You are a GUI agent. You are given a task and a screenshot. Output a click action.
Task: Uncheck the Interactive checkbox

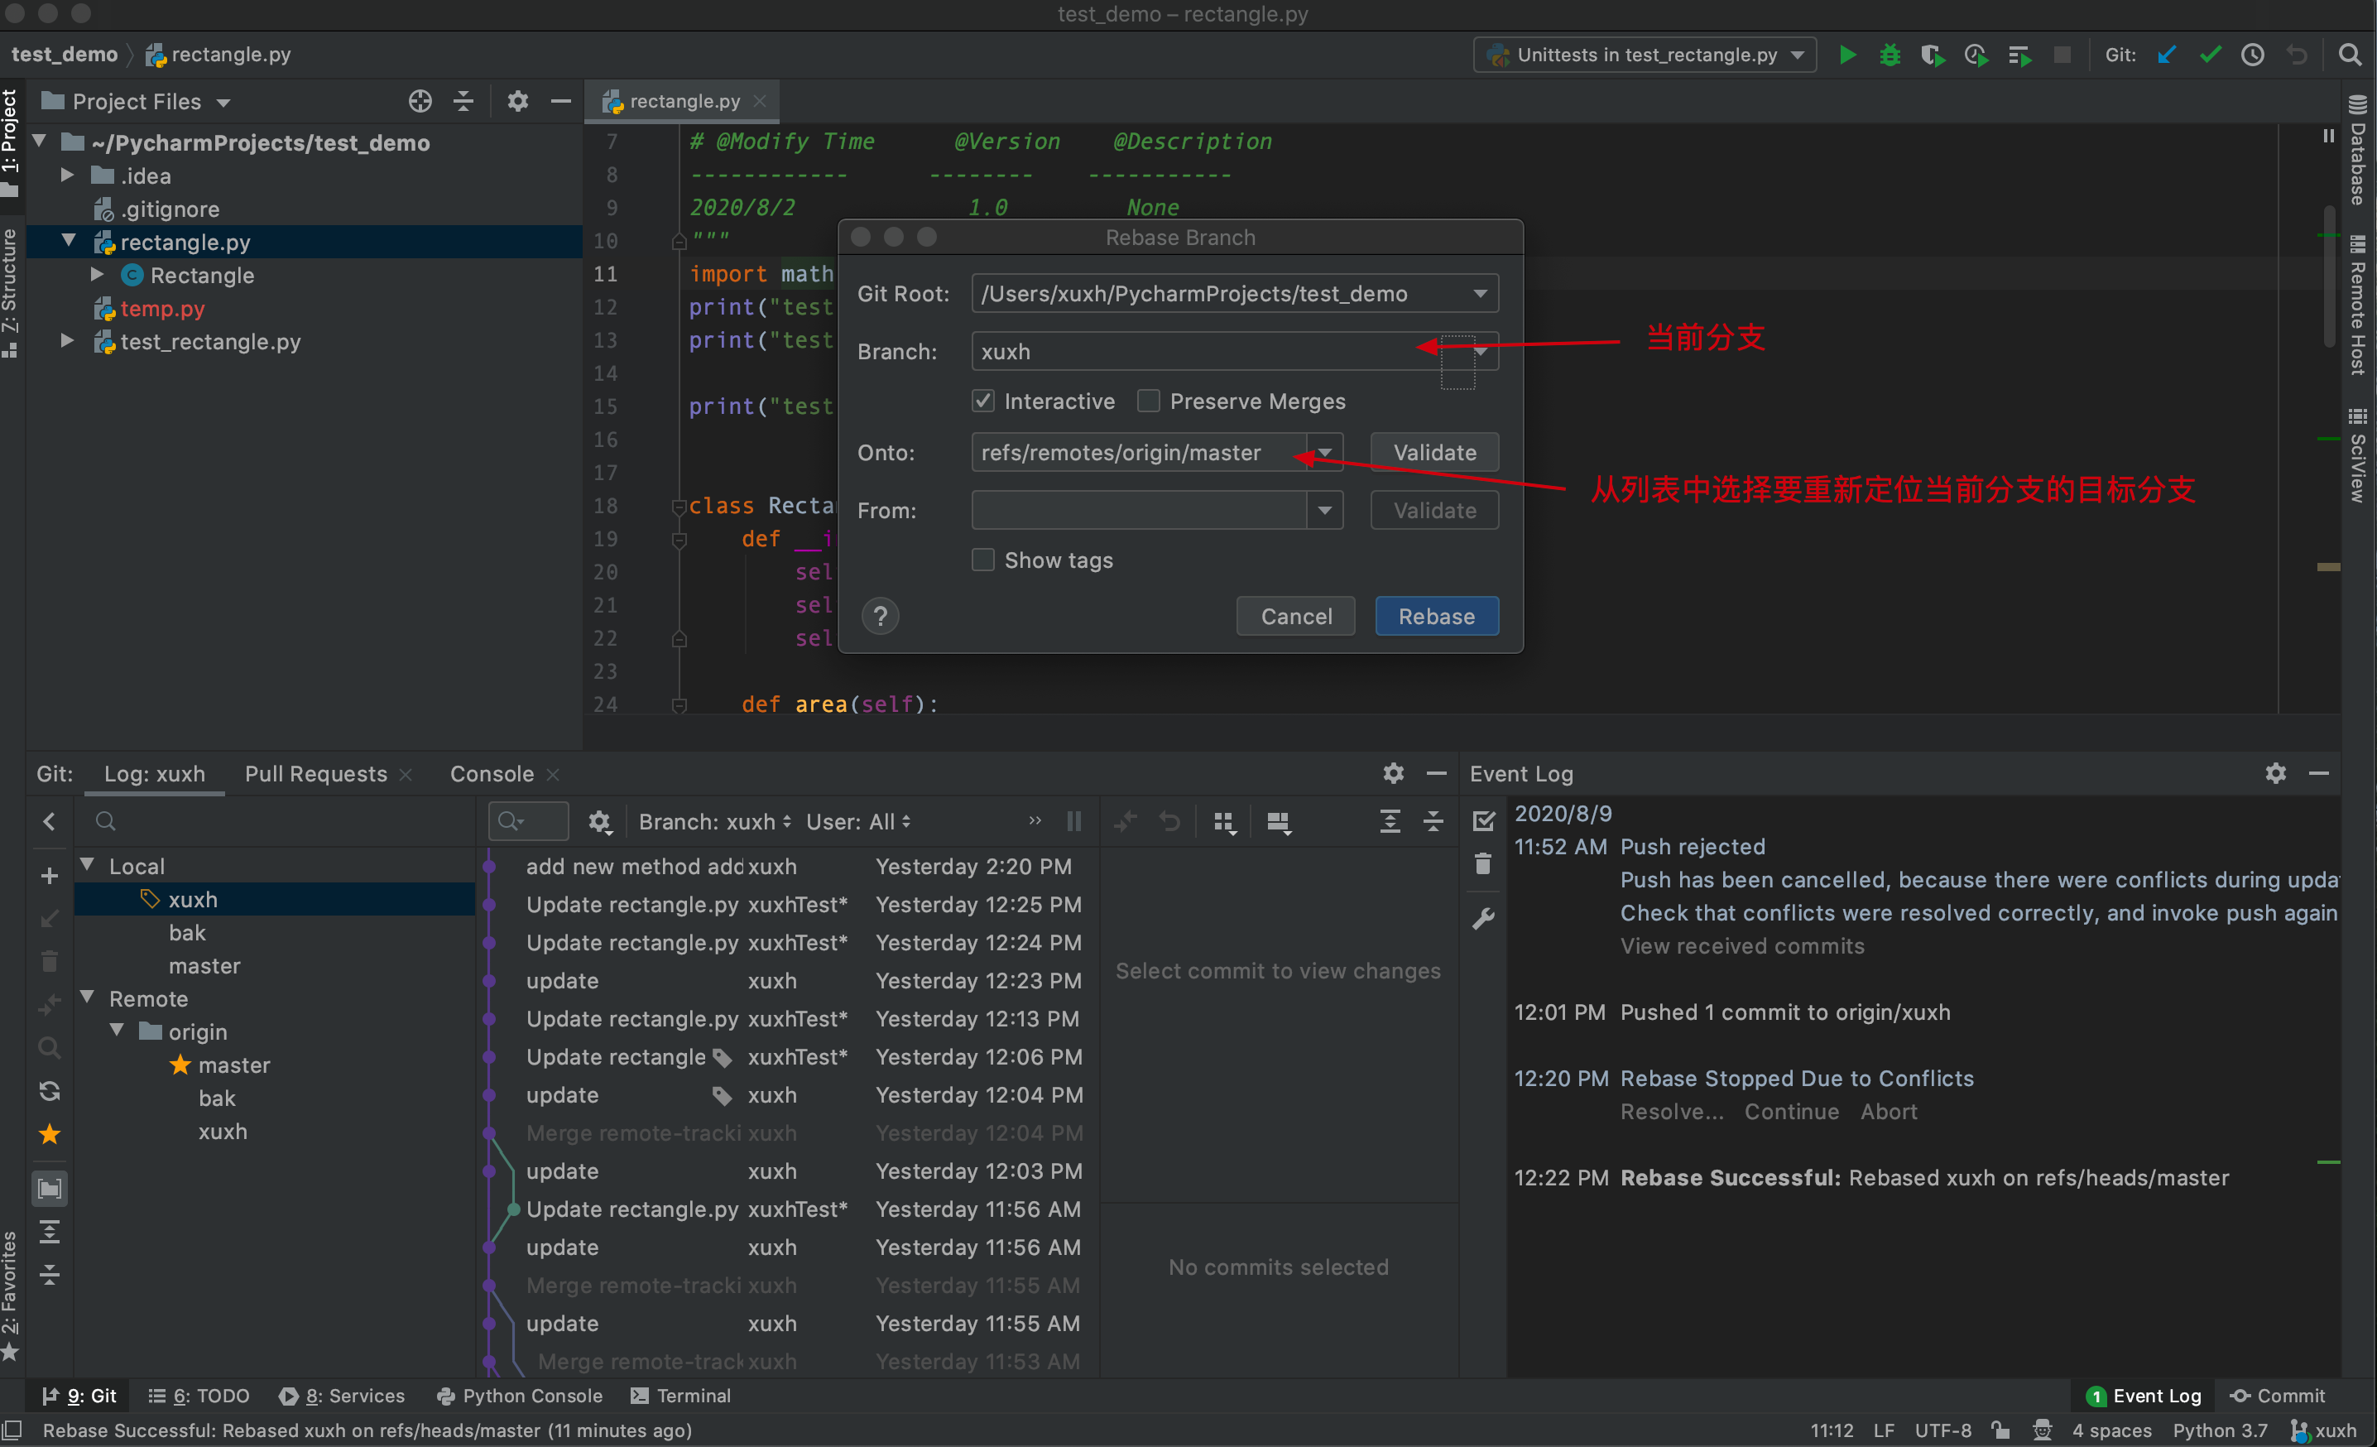click(x=983, y=401)
